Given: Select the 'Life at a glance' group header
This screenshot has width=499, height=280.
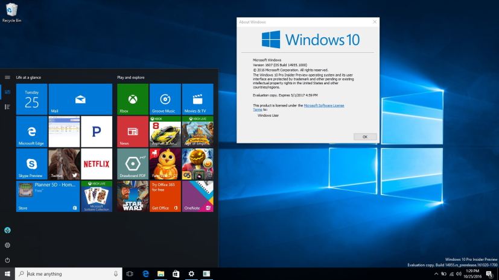Looking at the screenshot, I should pos(28,78).
